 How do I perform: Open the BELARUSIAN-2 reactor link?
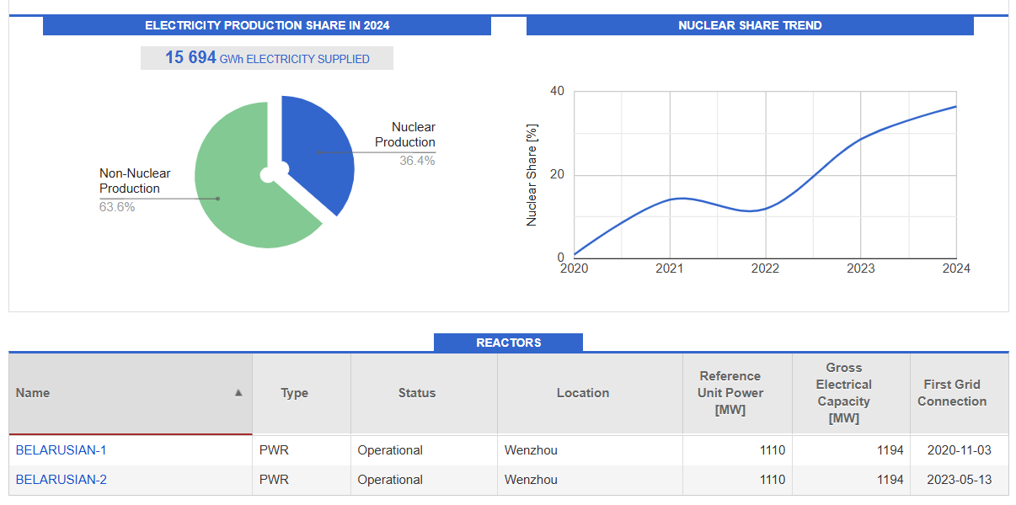[x=61, y=480]
